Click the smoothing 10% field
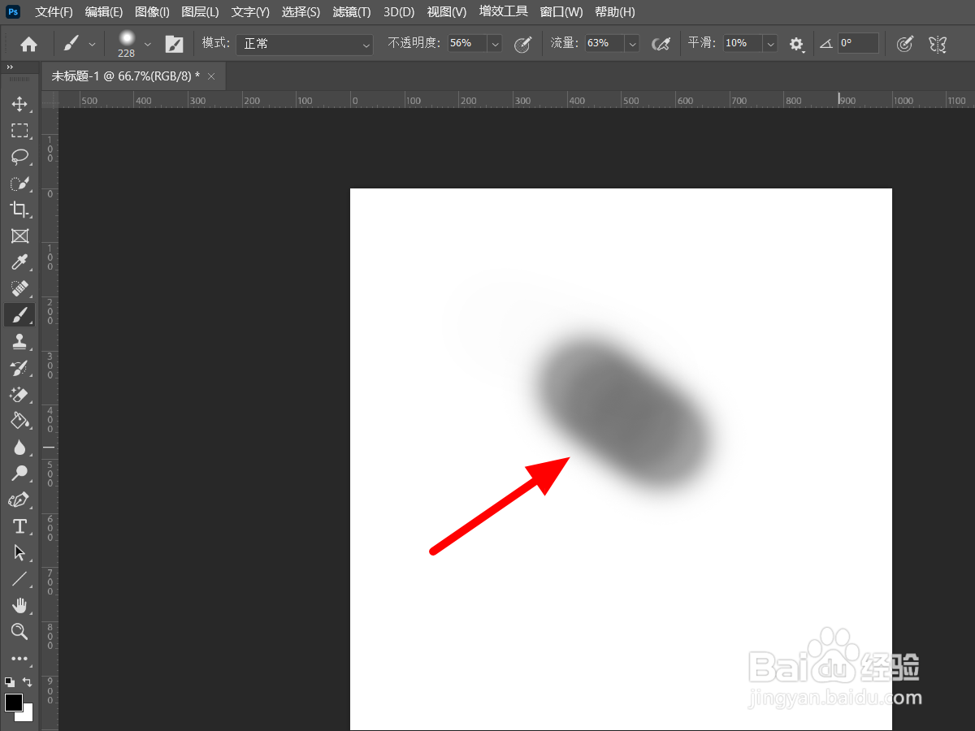Screen dimensions: 975x731 (x=743, y=44)
